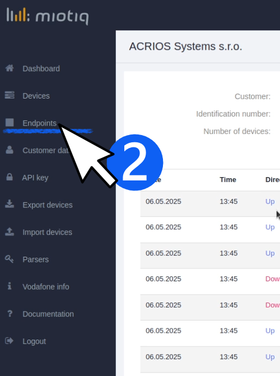Click date 06.05.2025 in the fourth row
This screenshot has height=376, width=280.
point(164,279)
